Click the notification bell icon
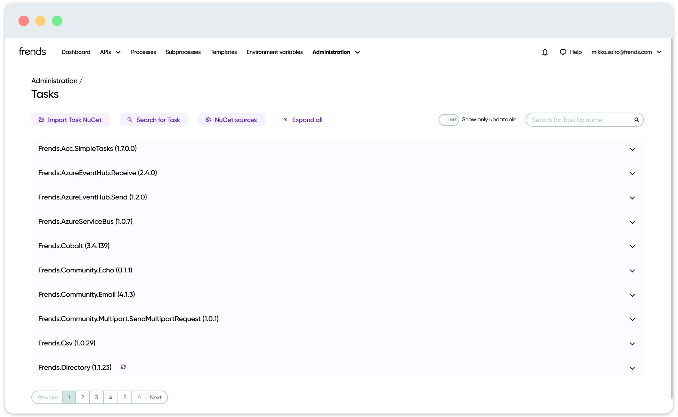Screen dimensions: 678x417 coord(545,52)
